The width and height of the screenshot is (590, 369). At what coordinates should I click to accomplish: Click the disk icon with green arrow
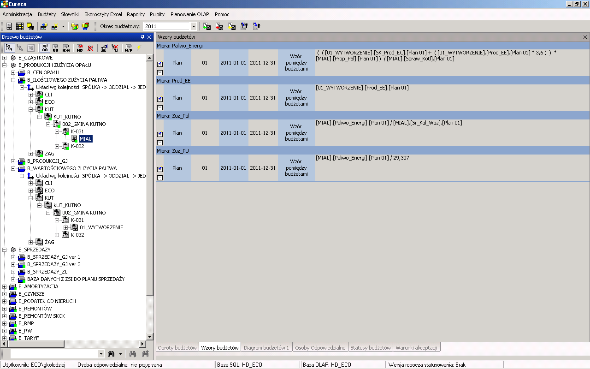[207, 26]
